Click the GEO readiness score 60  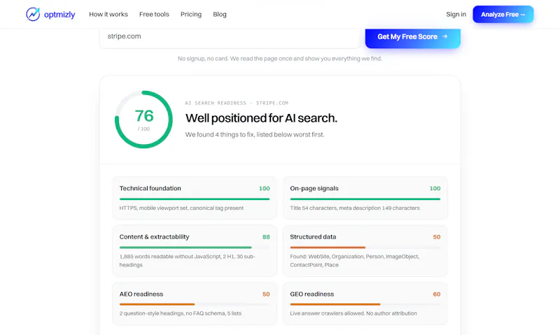tap(436, 294)
